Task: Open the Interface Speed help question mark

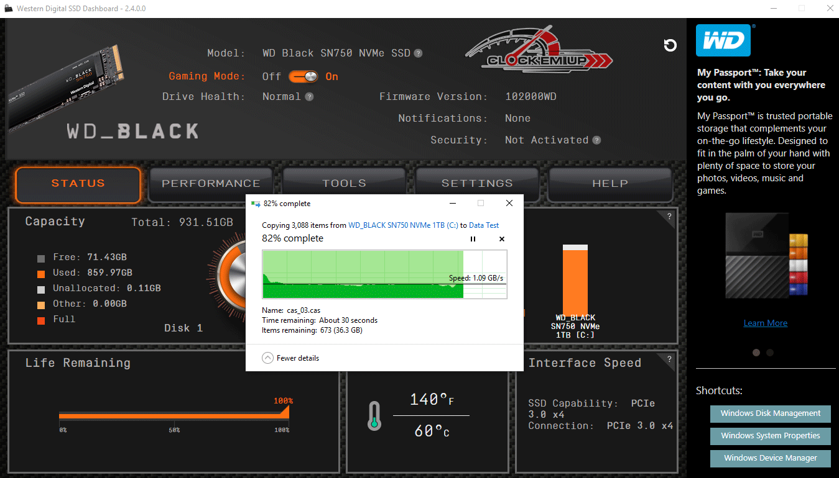Action: [669, 359]
